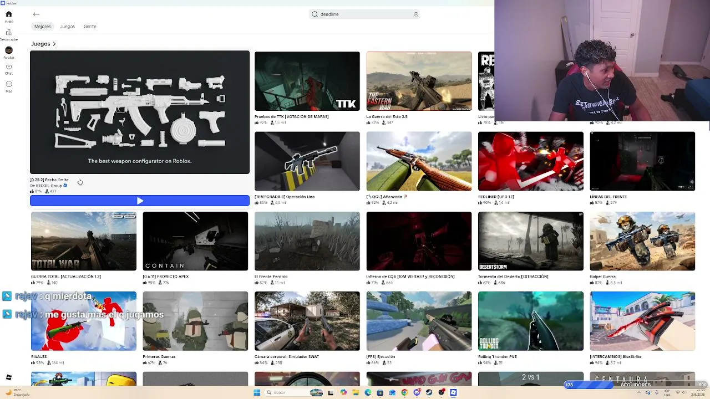This screenshot has width=710, height=399.
Task: Switch to Roblox taskbar icon
Action: coord(453,392)
